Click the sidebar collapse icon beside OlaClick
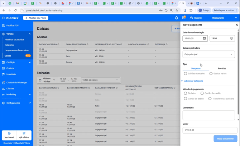The image size is (240, 146). point(3,18)
